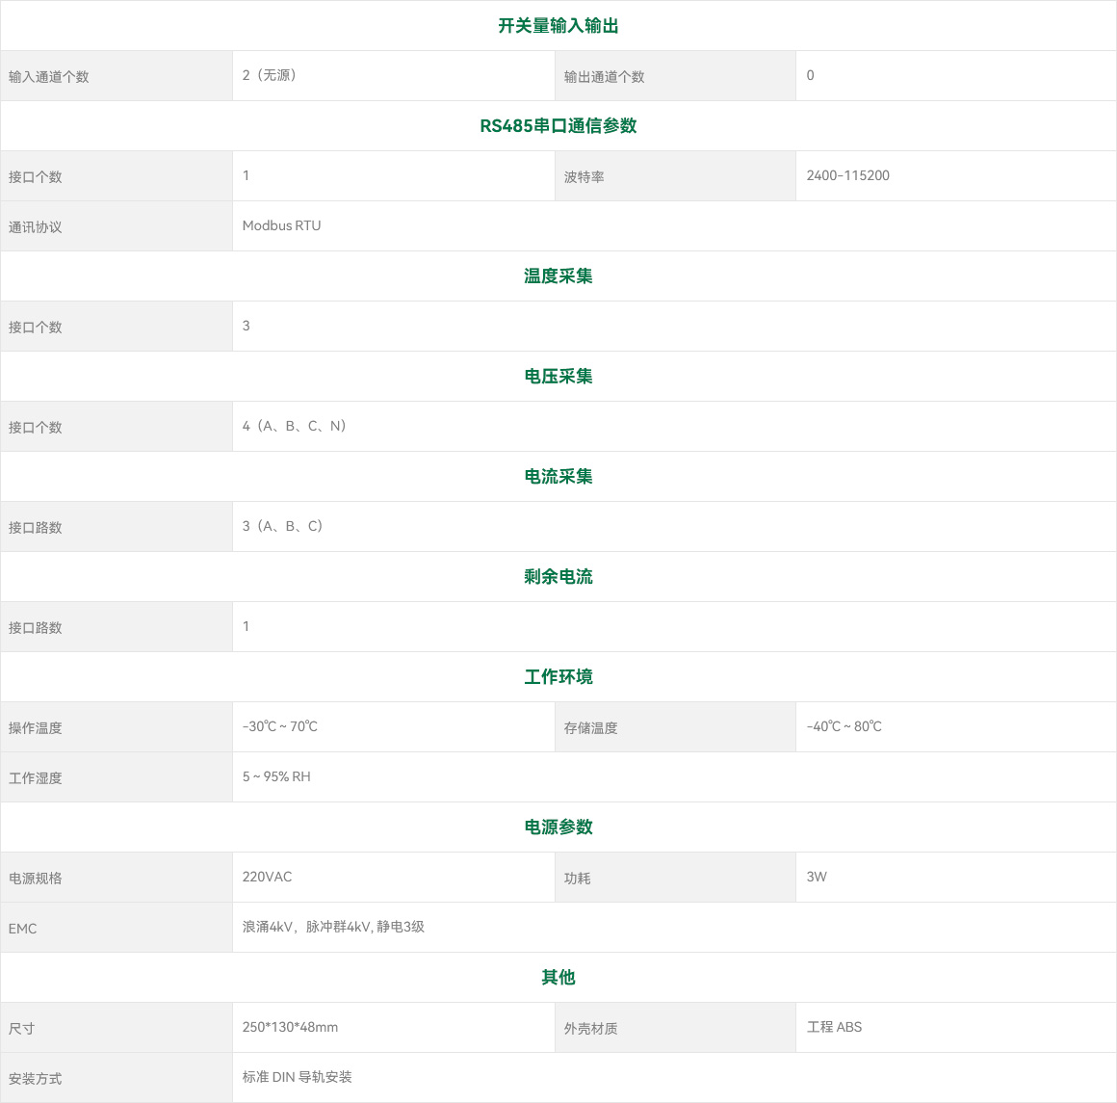Click the 工作环境 section heading
Viewport: 1117px width, 1103px height.
coord(558,677)
